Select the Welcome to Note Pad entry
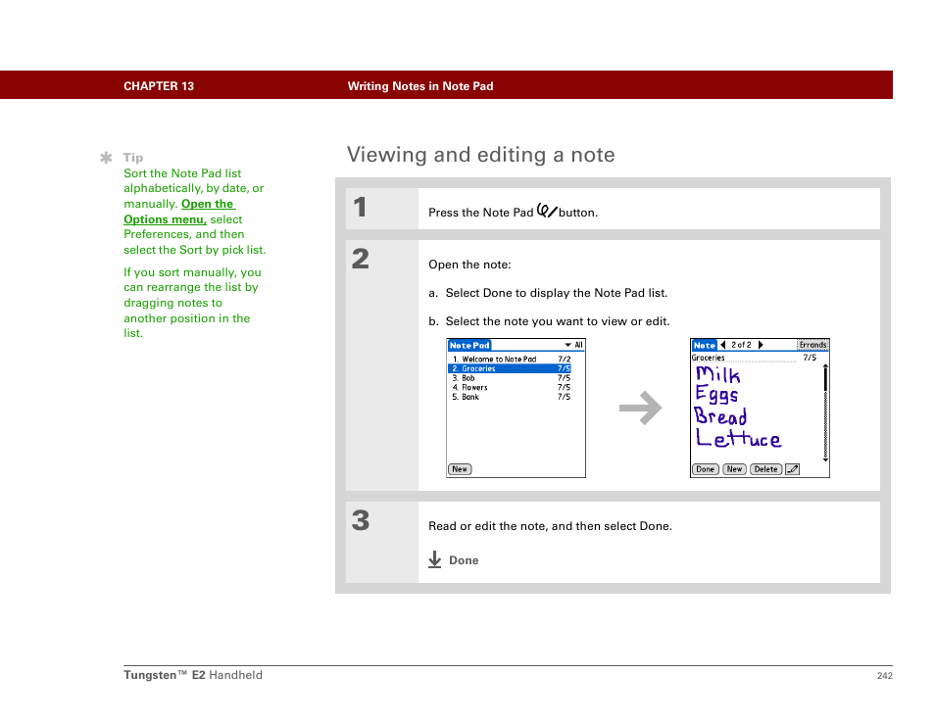This screenshot has height=723, width=935. pos(510,359)
